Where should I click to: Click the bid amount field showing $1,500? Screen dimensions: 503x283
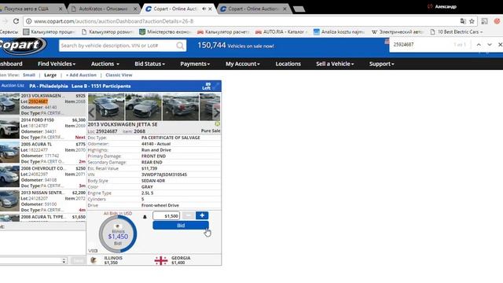click(x=166, y=216)
